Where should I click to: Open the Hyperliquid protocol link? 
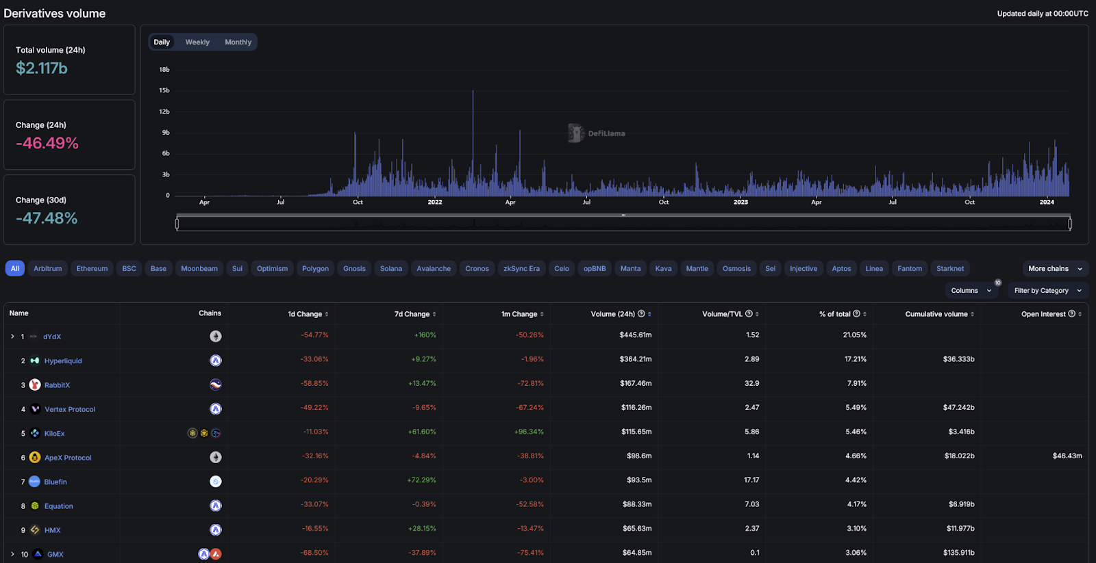[x=63, y=361]
